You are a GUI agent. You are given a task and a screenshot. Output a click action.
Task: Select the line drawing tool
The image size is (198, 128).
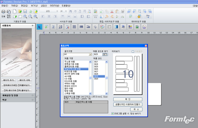[95, 27]
